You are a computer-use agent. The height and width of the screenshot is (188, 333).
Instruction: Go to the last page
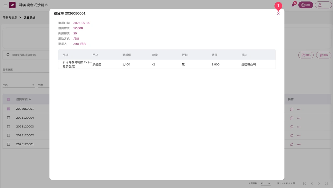click(326, 184)
